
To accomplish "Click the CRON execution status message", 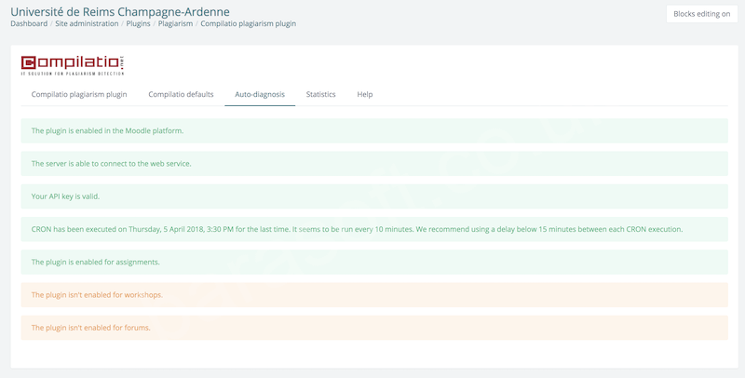I will (374, 229).
